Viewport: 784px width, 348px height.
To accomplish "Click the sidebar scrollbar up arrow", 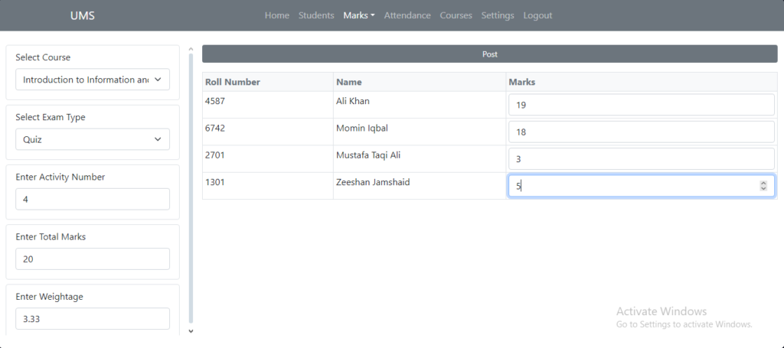I will click(x=191, y=49).
